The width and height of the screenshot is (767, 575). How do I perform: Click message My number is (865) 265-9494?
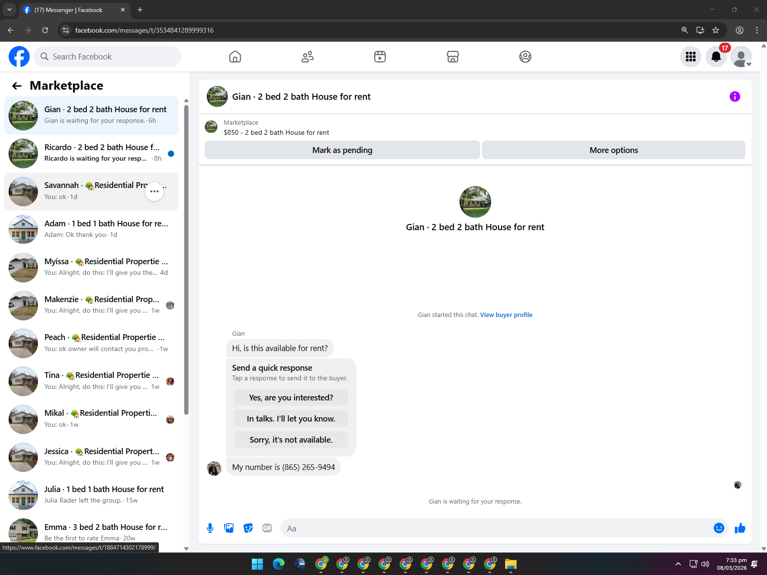click(283, 467)
